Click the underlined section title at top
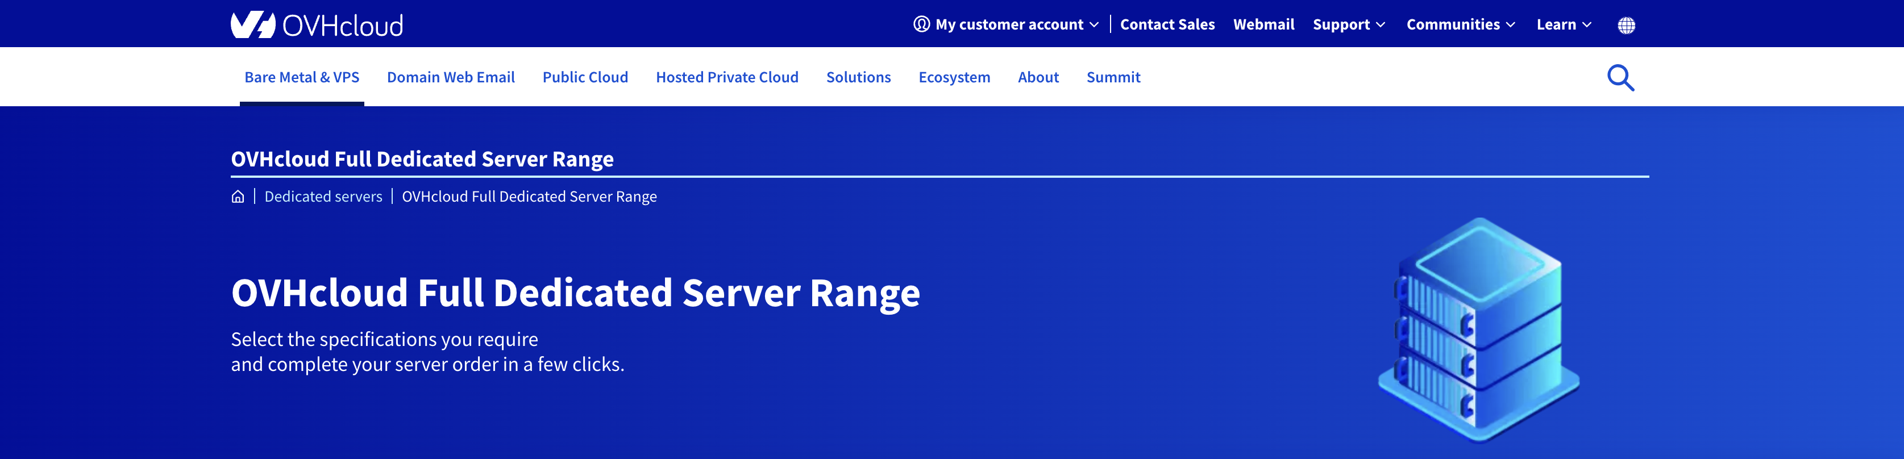Screen dimensions: 1904x459 pos(422,159)
